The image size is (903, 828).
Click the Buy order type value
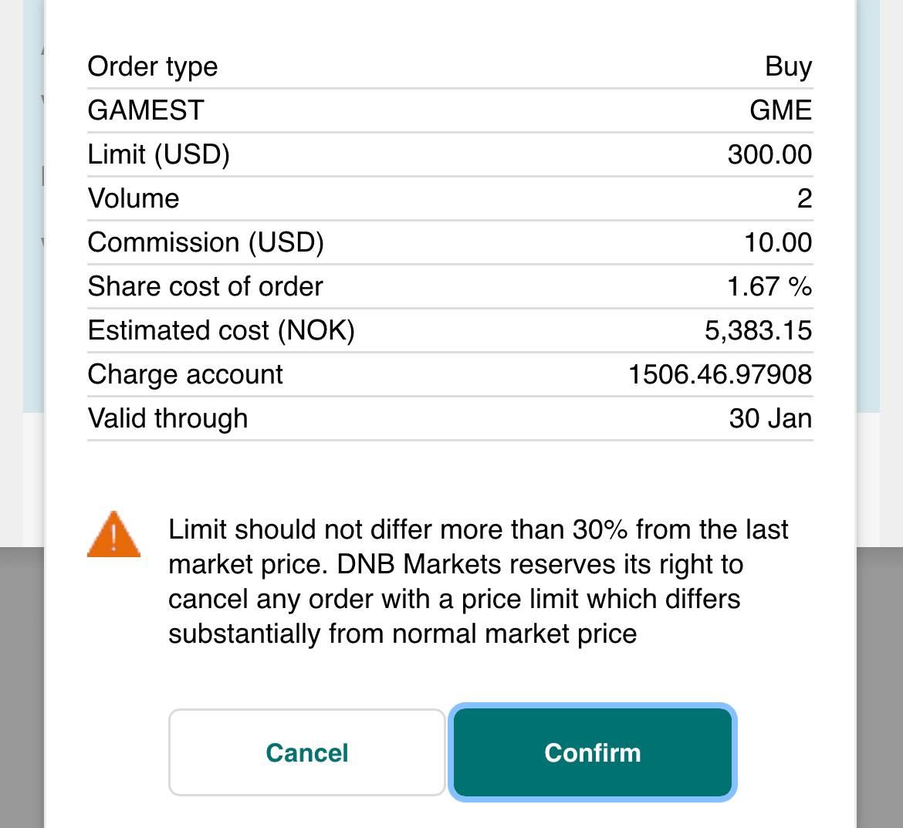[789, 67]
